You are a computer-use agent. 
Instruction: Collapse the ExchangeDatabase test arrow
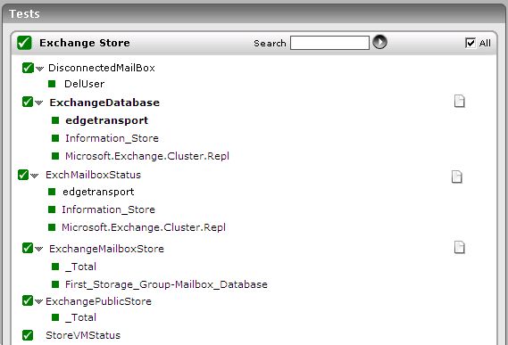[39, 103]
